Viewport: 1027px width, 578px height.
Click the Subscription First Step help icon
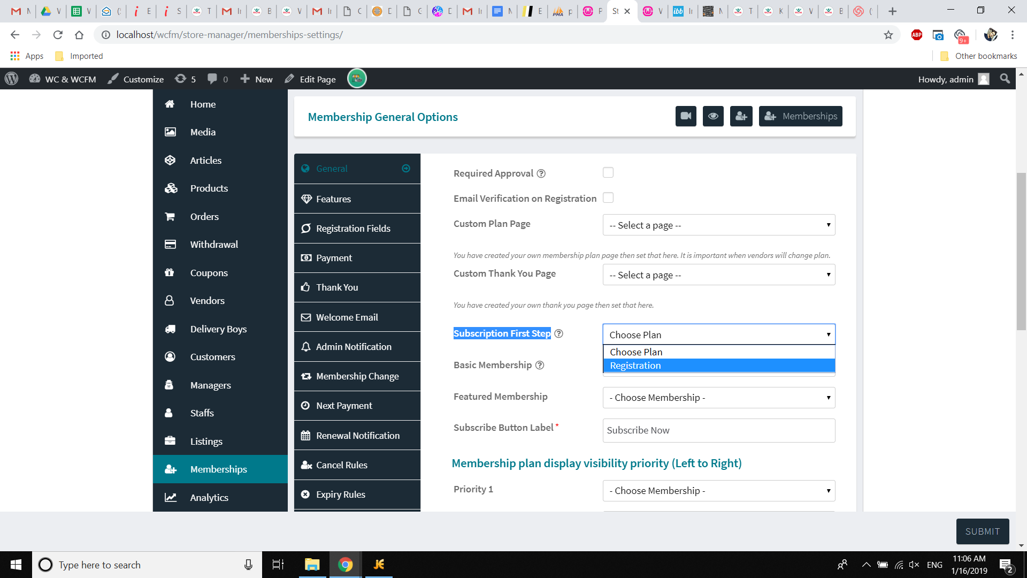click(x=559, y=333)
